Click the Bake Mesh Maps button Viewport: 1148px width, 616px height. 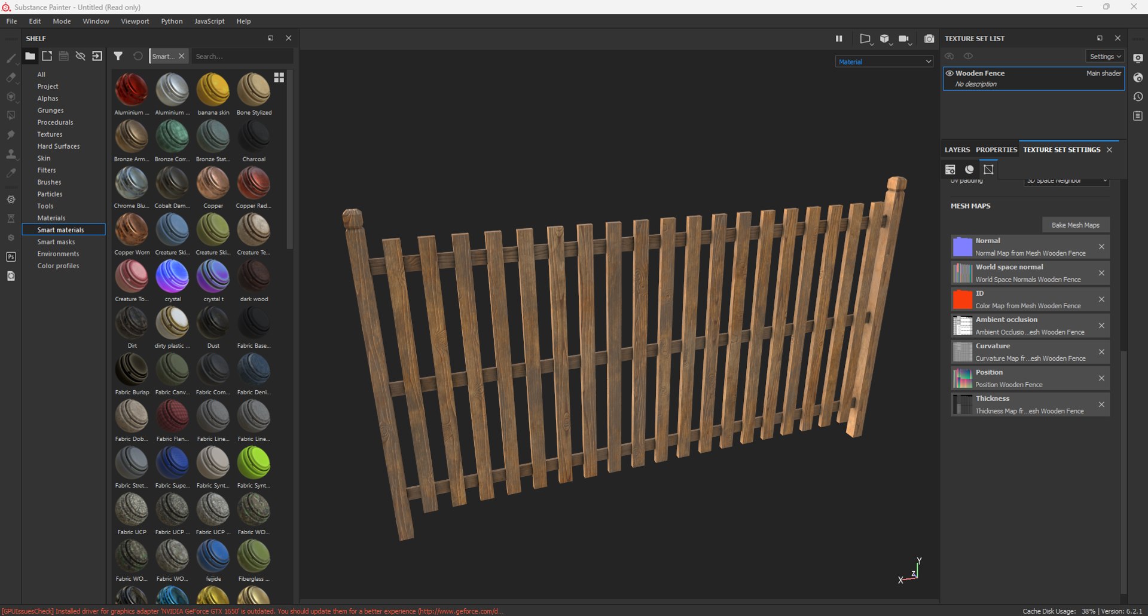point(1076,225)
